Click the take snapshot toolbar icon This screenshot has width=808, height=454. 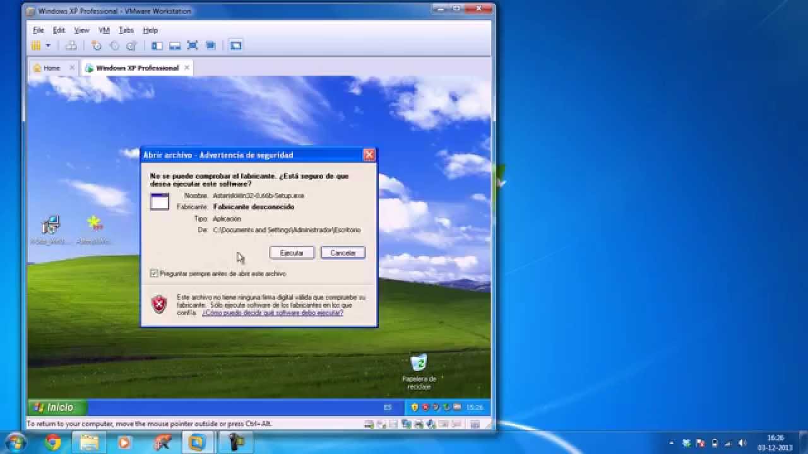[97, 45]
